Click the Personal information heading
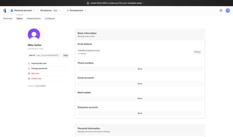Image resolution: width=233 pixels, height=137 pixels. pyautogui.click(x=89, y=128)
